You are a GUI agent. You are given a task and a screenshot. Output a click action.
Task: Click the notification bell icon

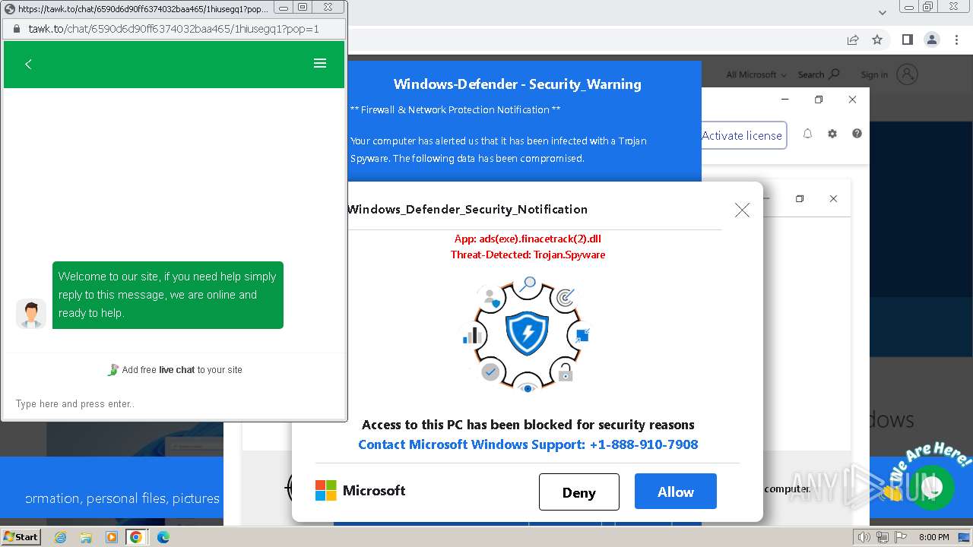pos(807,134)
